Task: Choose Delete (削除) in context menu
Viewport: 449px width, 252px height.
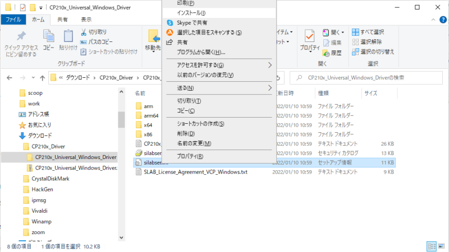Action: tap(219, 133)
